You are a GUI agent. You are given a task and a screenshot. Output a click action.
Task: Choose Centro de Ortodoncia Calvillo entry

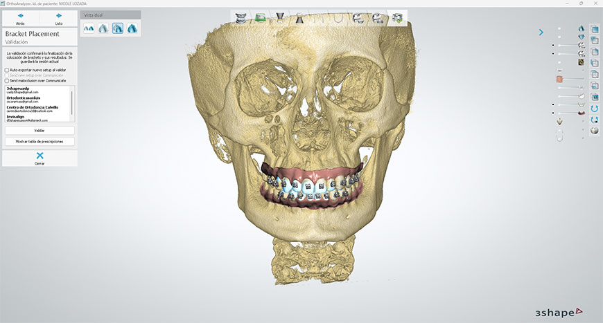click(32, 107)
